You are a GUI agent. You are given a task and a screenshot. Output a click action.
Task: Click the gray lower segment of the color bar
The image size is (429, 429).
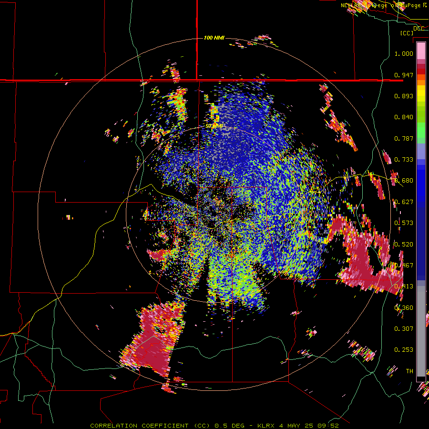pos(421,331)
